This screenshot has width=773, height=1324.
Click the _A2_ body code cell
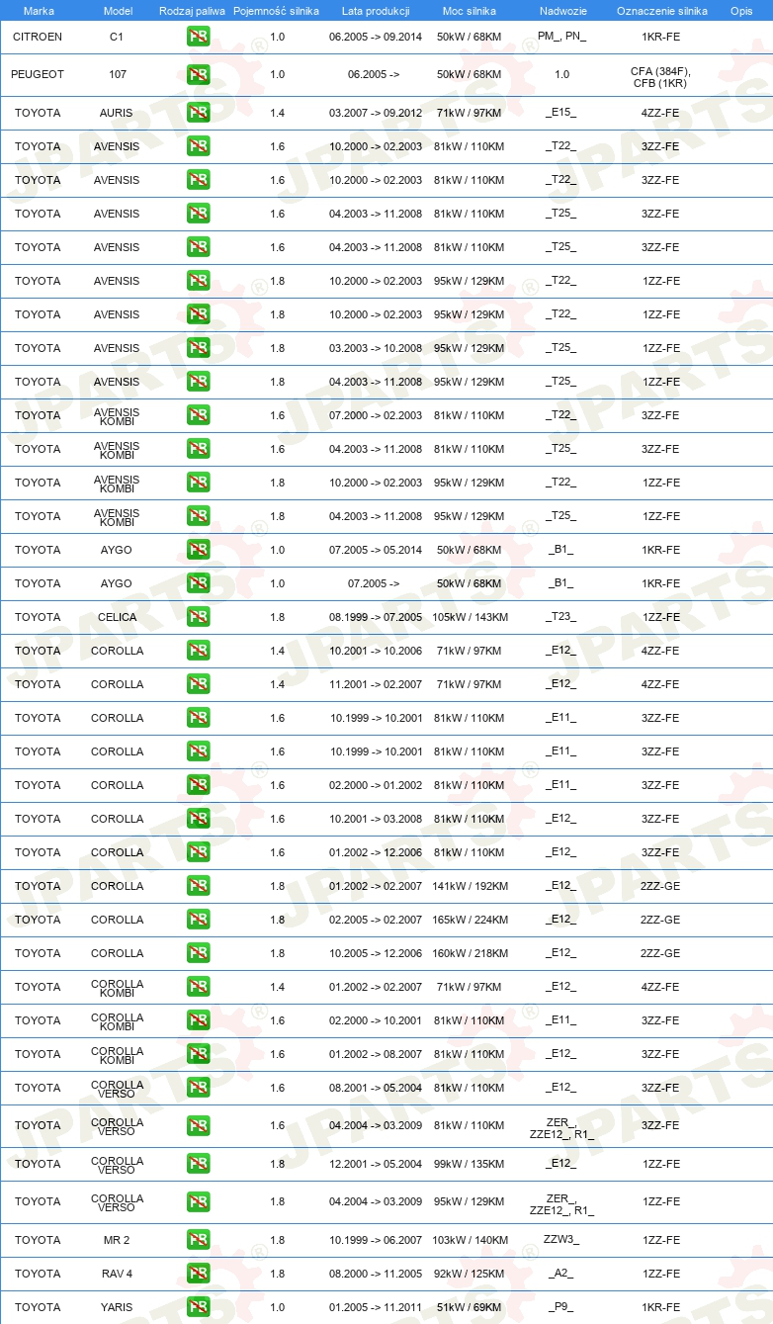click(x=561, y=1274)
